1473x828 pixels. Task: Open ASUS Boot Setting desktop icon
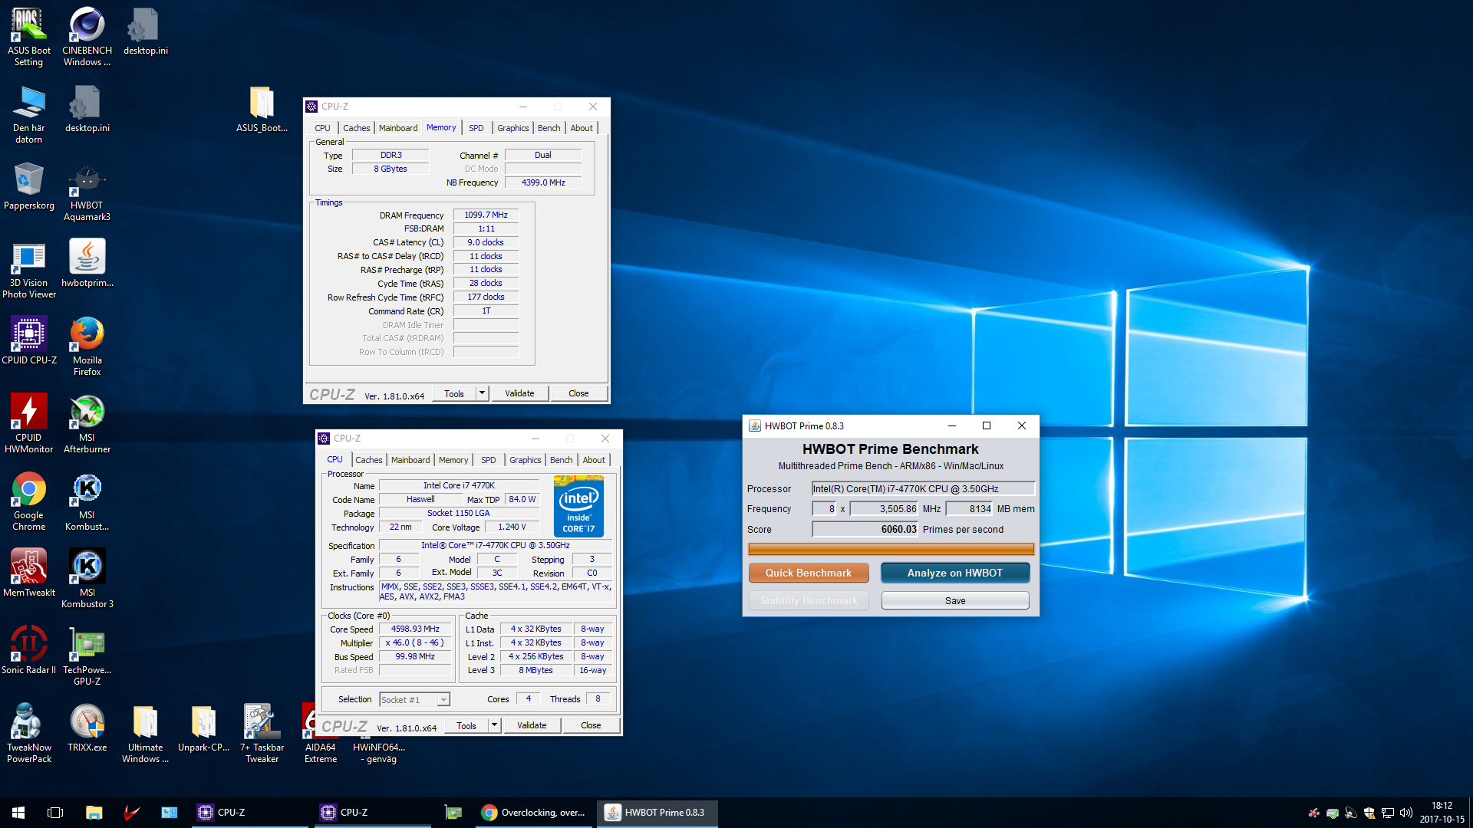29,36
